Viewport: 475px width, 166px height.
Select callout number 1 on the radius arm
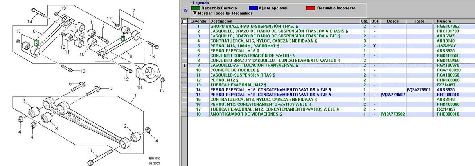[136, 95]
